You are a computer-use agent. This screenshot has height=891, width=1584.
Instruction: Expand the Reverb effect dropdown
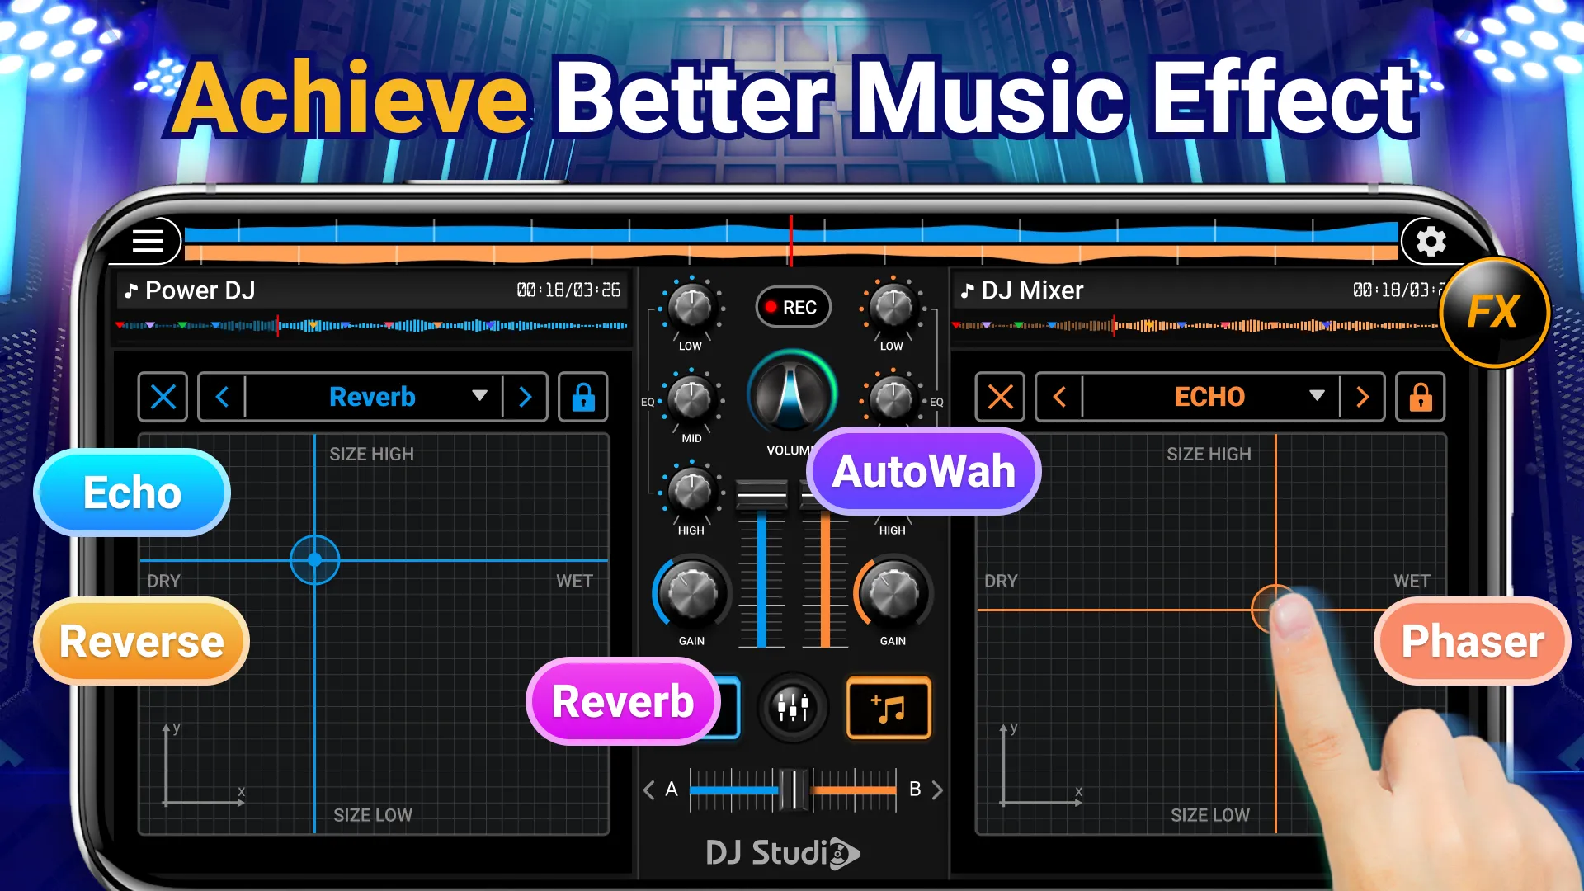[x=478, y=397]
